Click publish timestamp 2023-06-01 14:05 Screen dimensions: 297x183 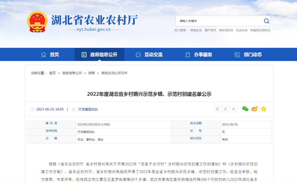pos(50,109)
